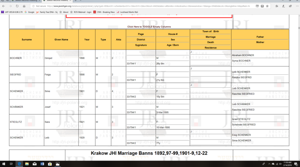The width and height of the screenshot is (300, 167).
Task: Open the Family Tree DNA bookmark
Action: click(x=47, y=12)
